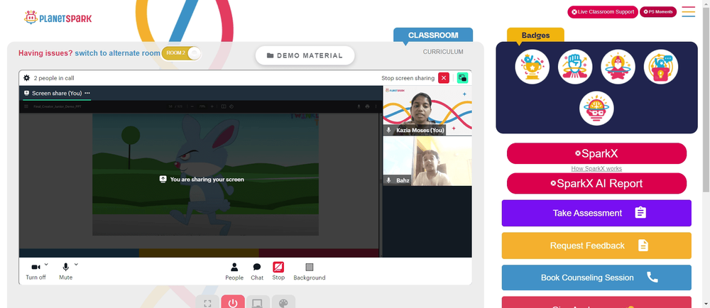
Task: Toggle the ROOM 2 alternate room switch
Action: point(181,53)
